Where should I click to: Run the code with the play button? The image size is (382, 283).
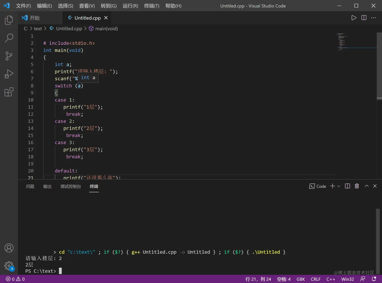(x=354, y=18)
